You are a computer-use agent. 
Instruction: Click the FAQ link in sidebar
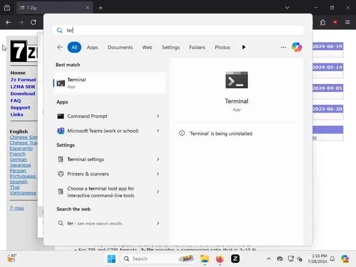(16, 100)
